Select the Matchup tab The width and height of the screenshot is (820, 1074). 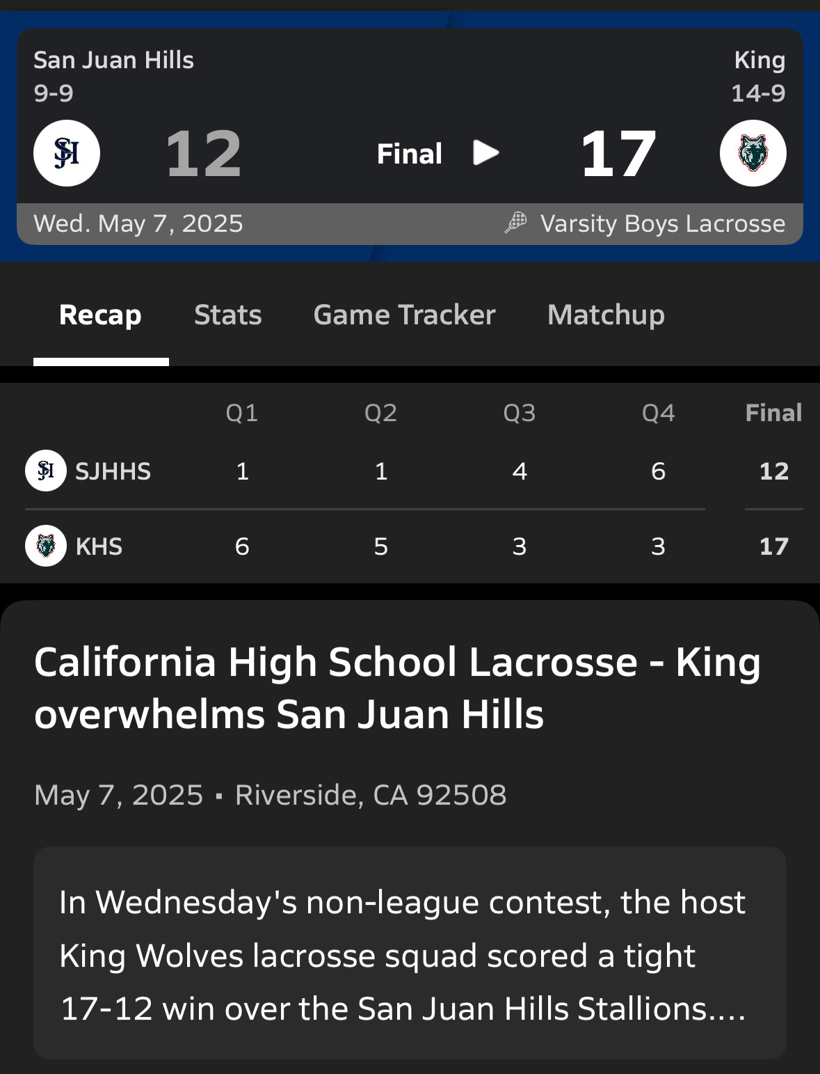pyautogui.click(x=606, y=315)
